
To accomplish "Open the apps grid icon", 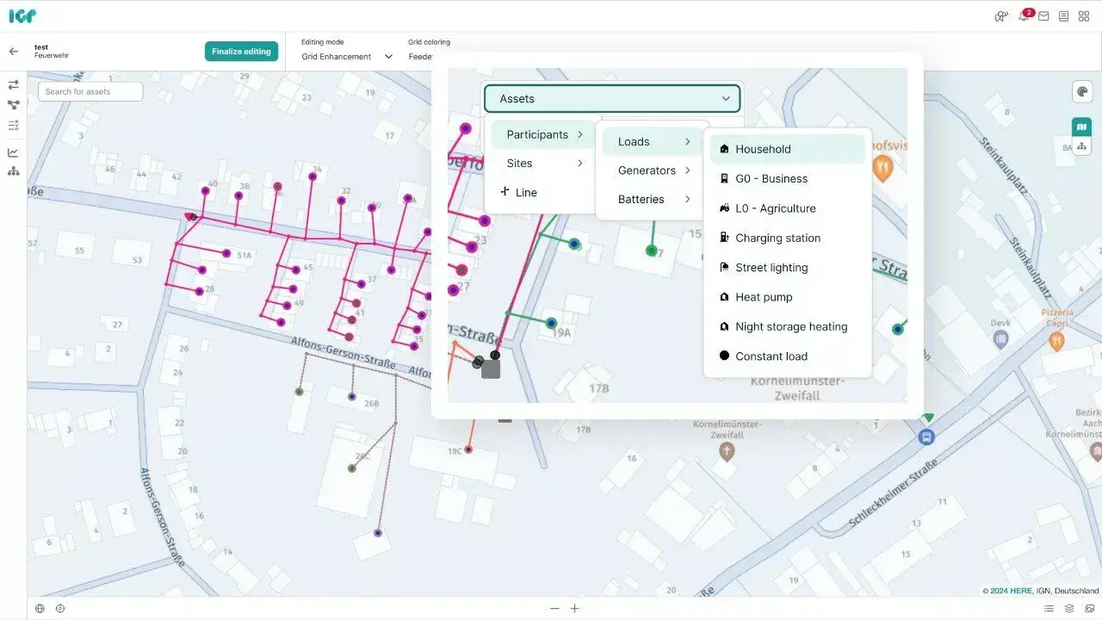I will pyautogui.click(x=1084, y=16).
